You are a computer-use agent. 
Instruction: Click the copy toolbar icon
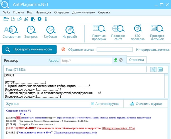click(19, 19)
